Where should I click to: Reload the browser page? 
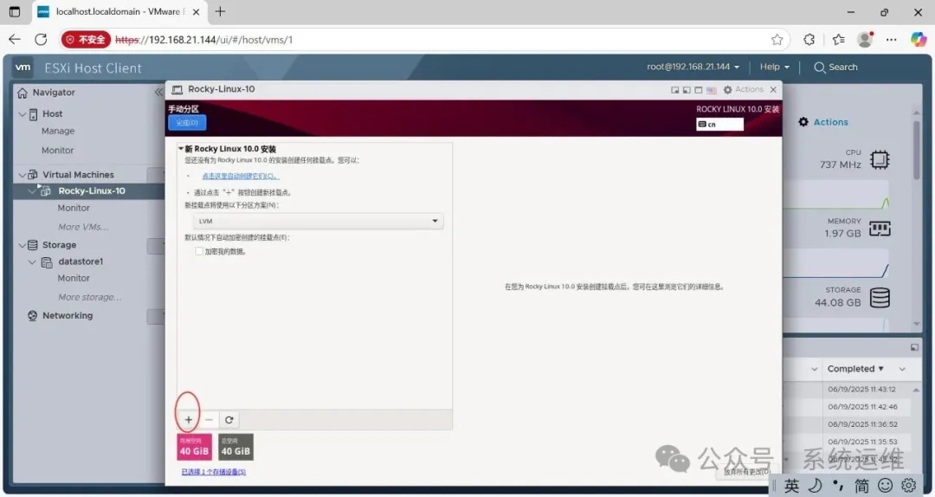click(x=41, y=39)
